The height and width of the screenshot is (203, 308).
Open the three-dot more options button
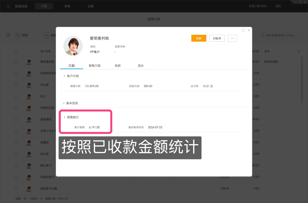[x=233, y=38]
